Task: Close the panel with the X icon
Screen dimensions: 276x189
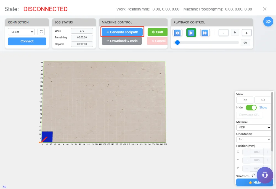Action: [265, 9]
